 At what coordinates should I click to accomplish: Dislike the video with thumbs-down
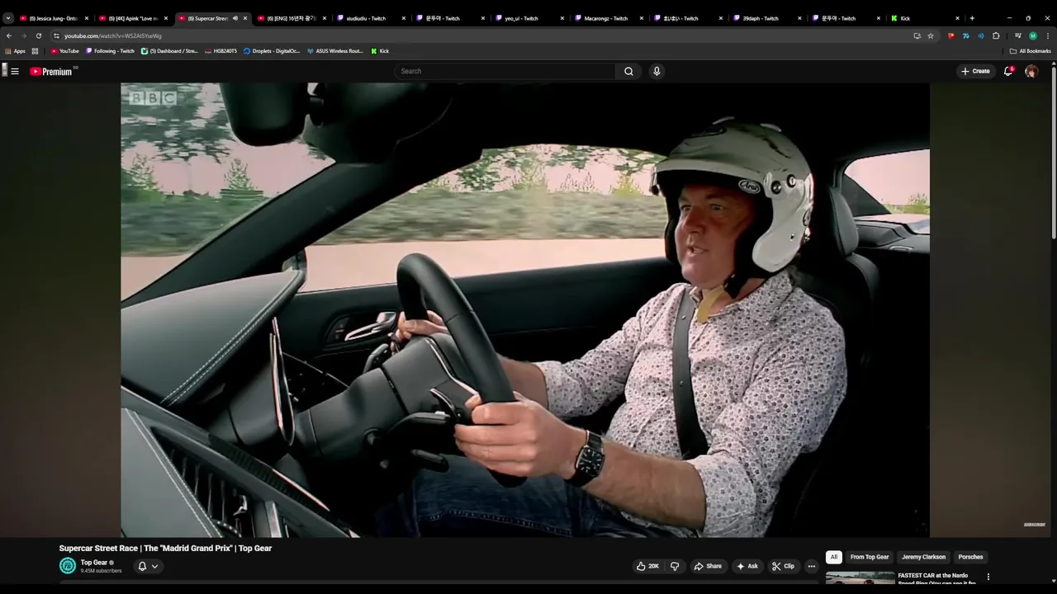point(675,566)
